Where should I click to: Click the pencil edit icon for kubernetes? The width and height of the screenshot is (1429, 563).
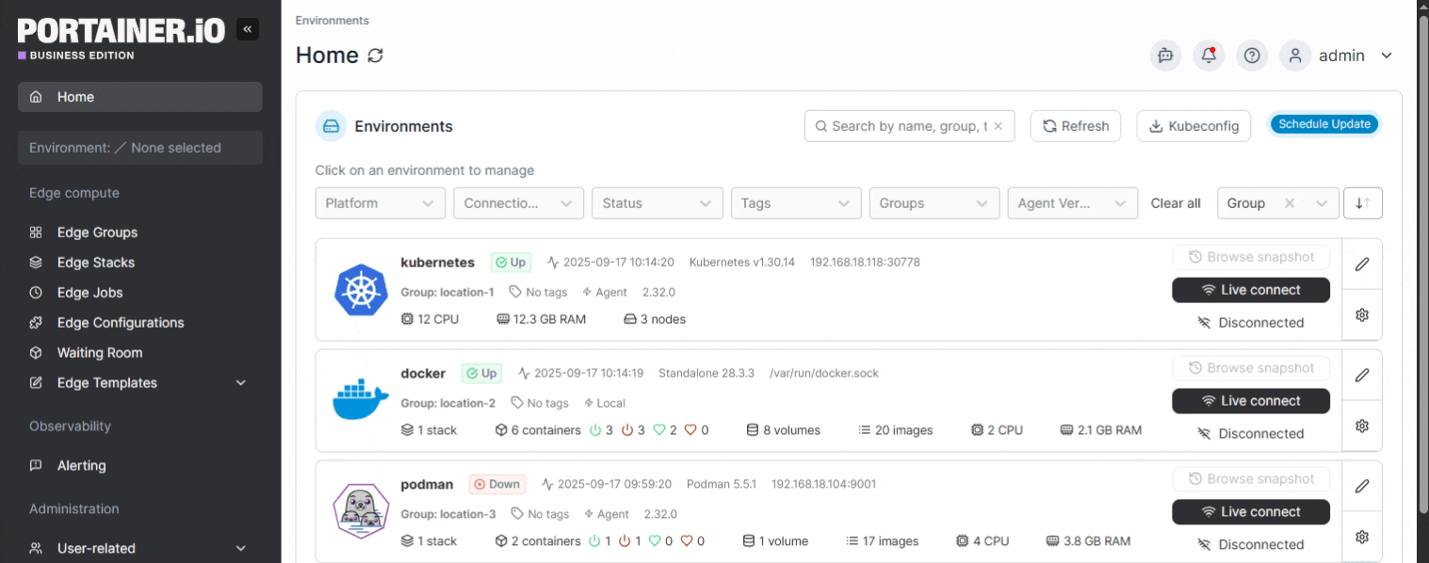(1361, 265)
